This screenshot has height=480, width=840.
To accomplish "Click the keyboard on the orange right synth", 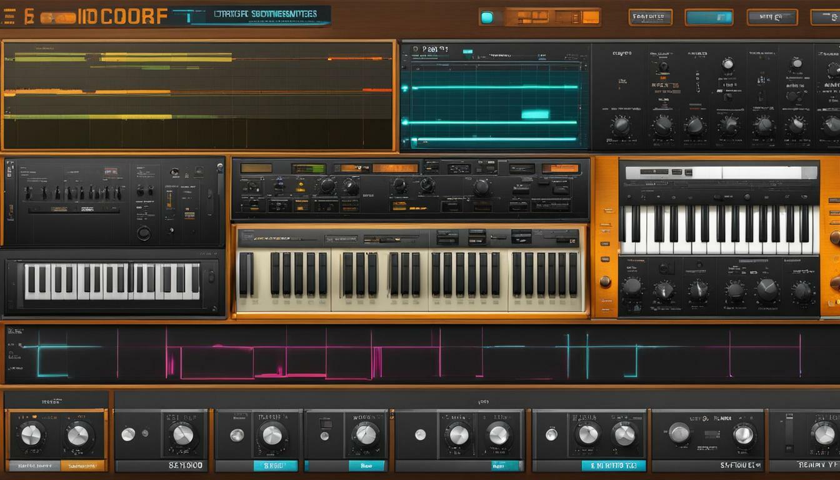I will tap(719, 229).
